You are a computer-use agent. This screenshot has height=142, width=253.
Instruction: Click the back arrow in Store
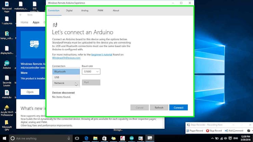[x=21, y=15]
